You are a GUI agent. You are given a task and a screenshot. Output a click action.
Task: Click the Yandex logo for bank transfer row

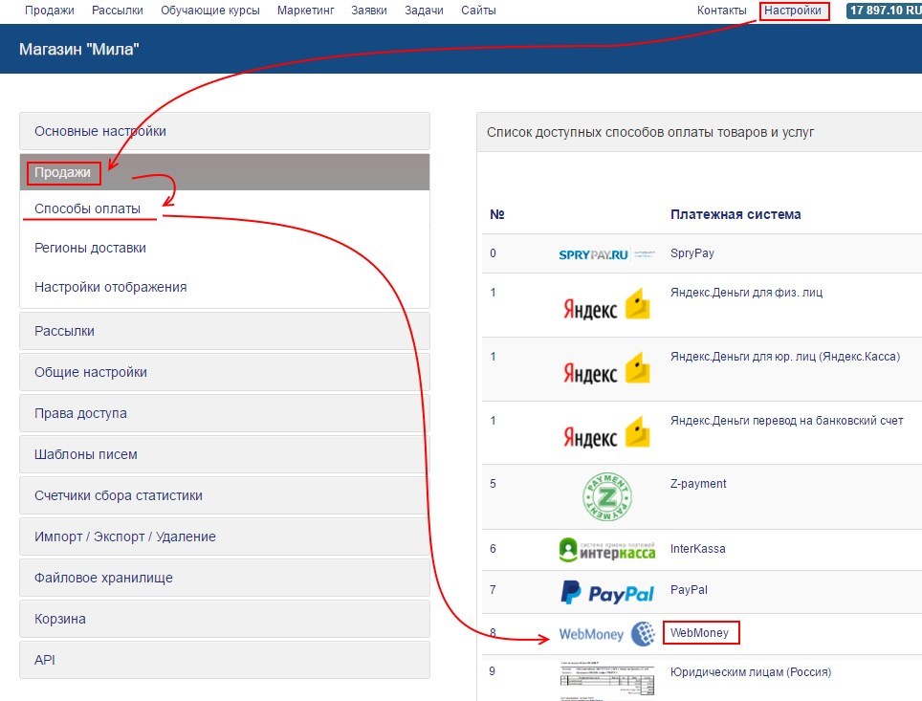point(606,433)
